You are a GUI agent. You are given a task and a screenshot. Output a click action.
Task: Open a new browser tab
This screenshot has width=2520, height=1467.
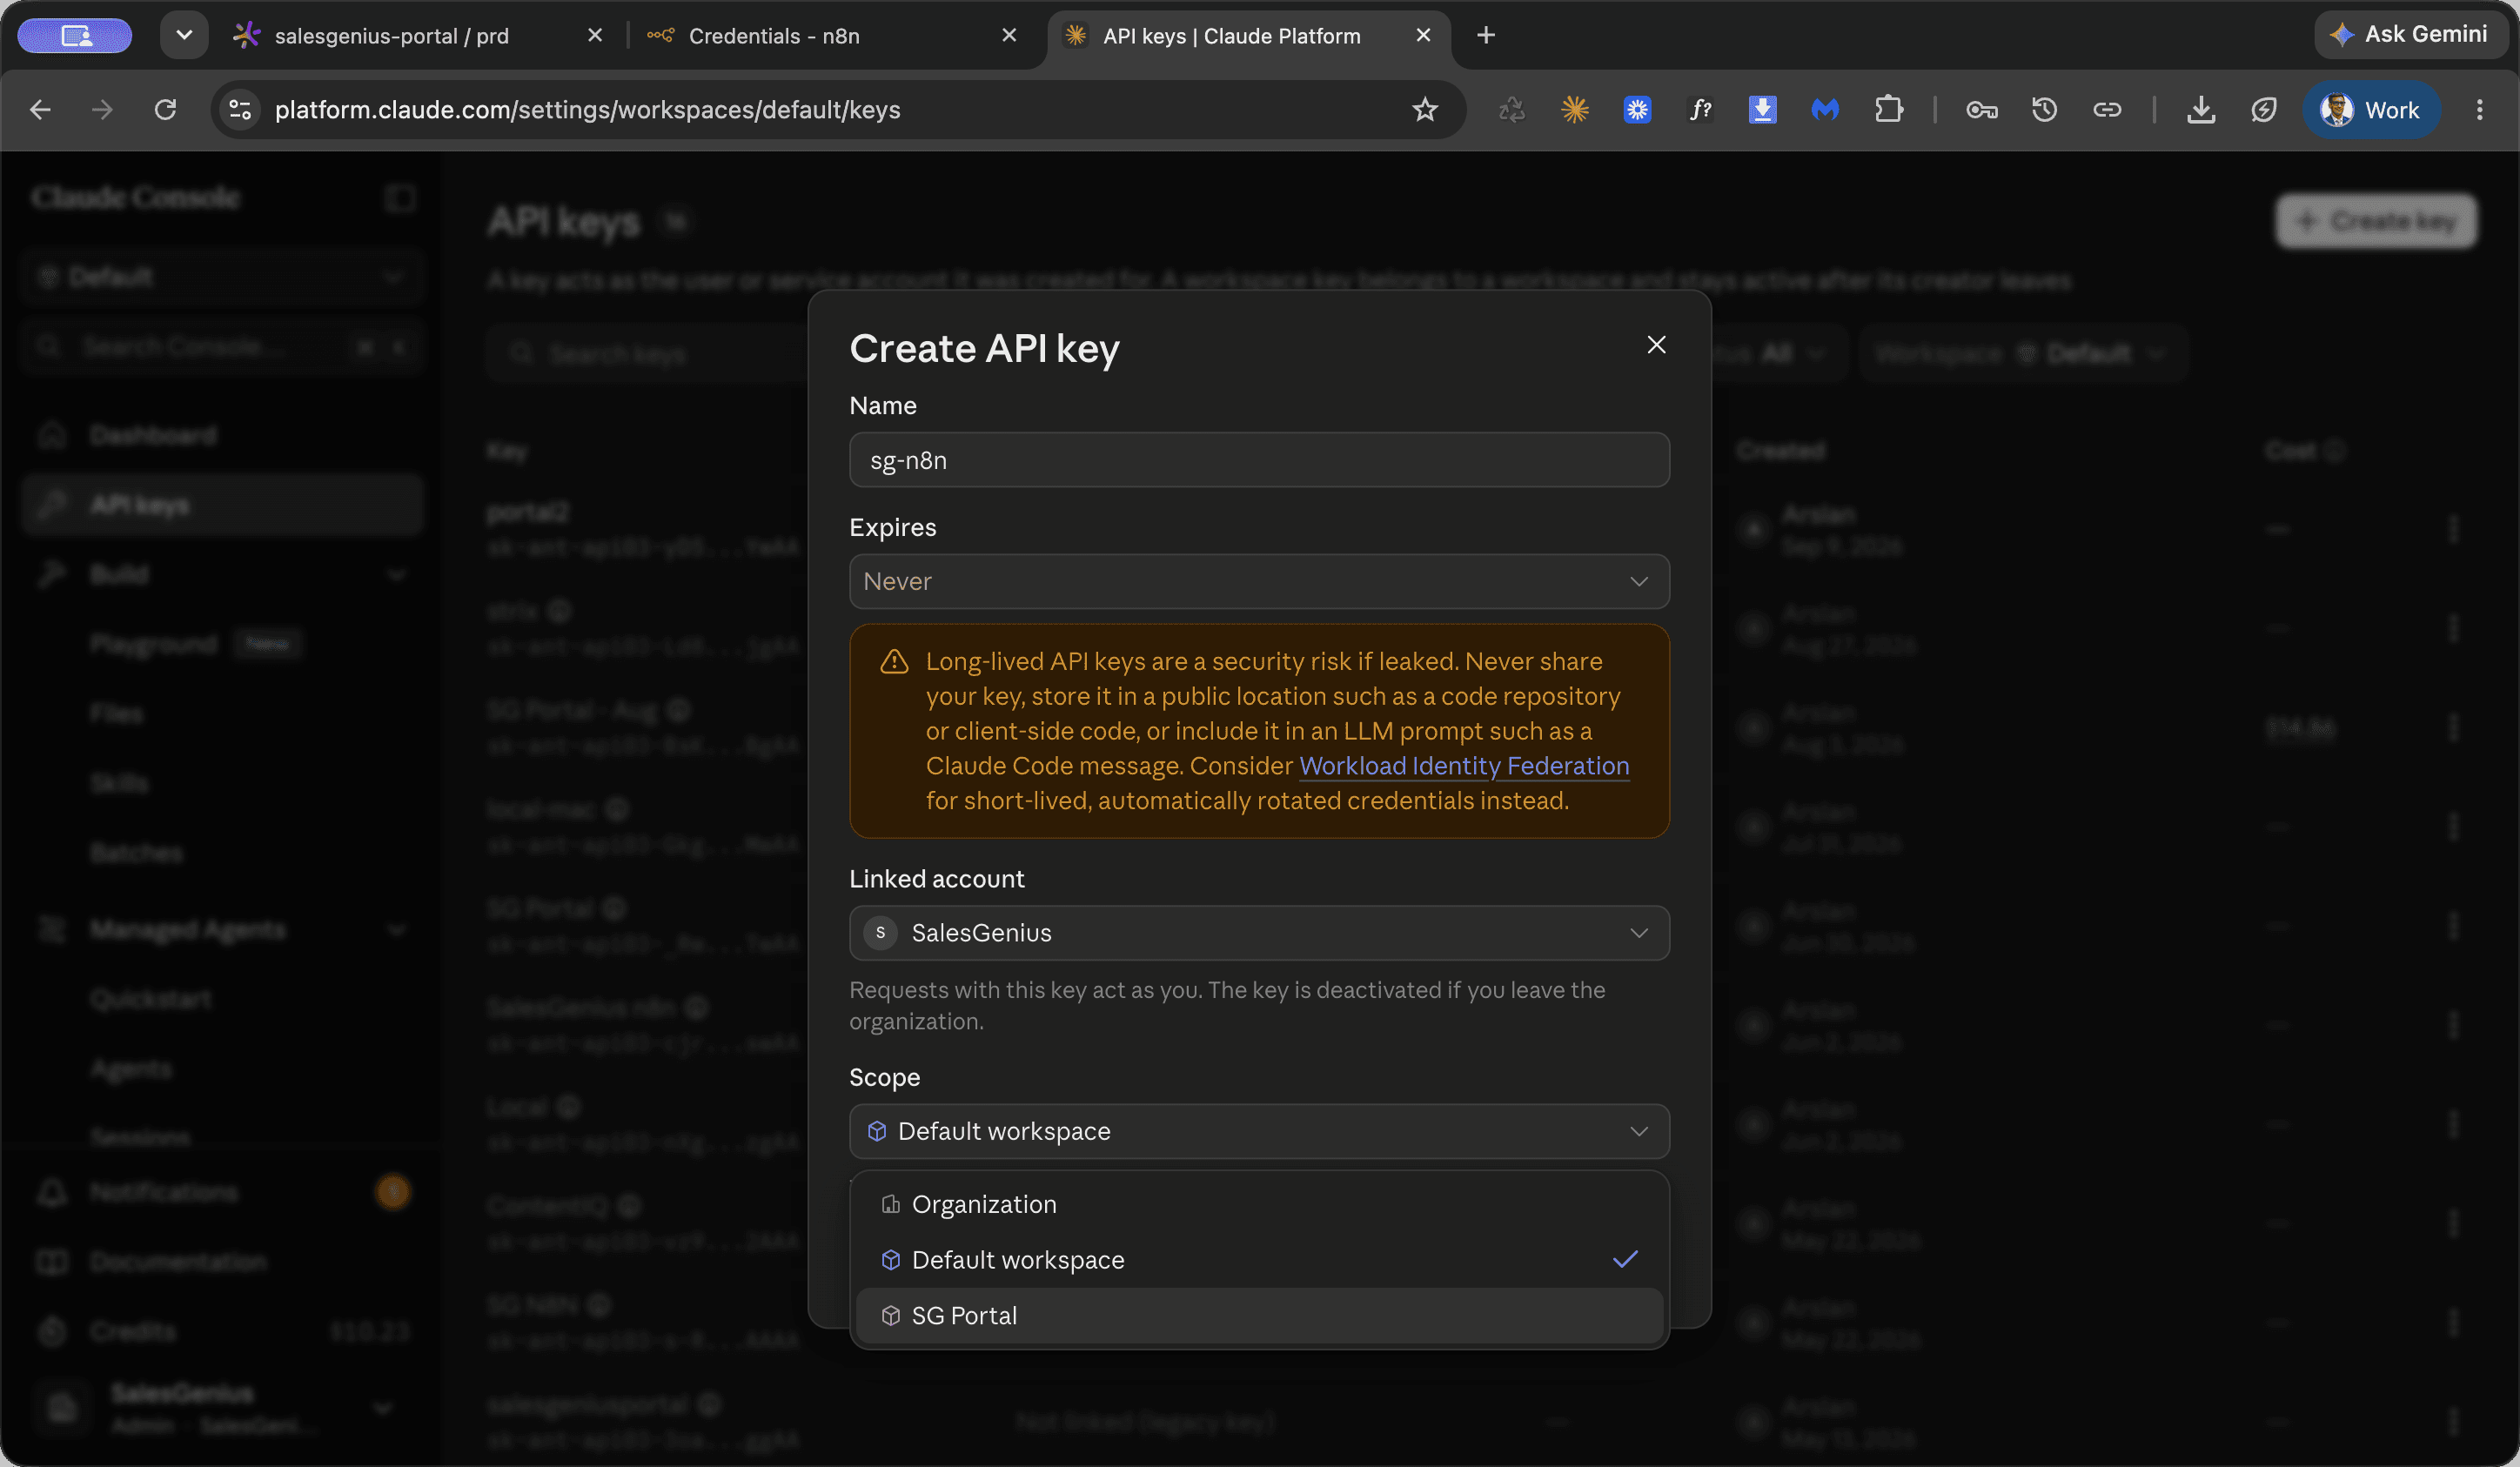click(x=1486, y=36)
